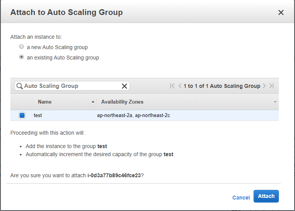295x211 pixels.
Task: Go to the previous page of results
Action: (x=180, y=86)
